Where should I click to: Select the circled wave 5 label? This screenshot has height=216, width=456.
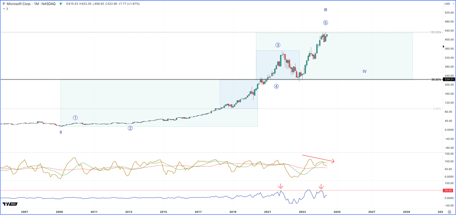click(326, 23)
